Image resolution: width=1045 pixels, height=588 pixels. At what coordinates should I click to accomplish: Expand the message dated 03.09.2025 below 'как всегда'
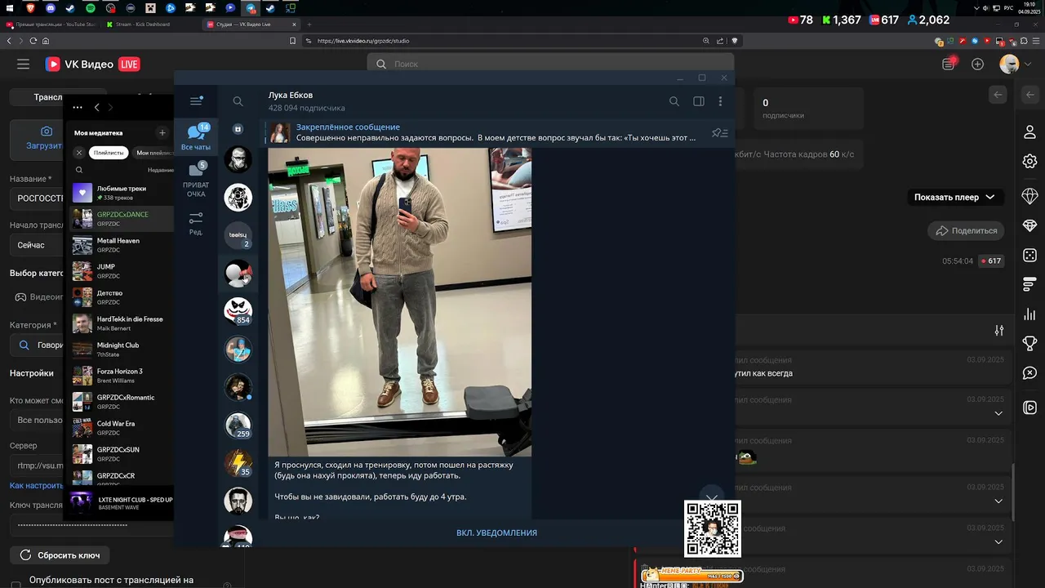[998, 413]
